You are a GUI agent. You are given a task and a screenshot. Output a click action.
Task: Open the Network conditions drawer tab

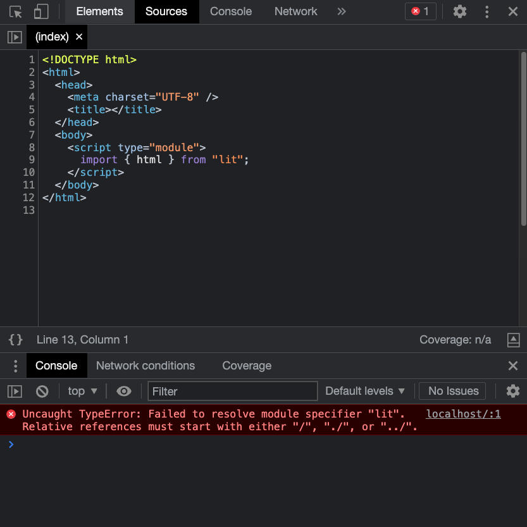146,366
